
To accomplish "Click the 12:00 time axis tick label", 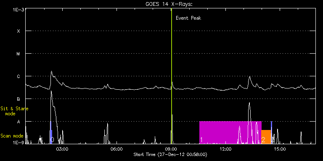I will tap(226, 149).
